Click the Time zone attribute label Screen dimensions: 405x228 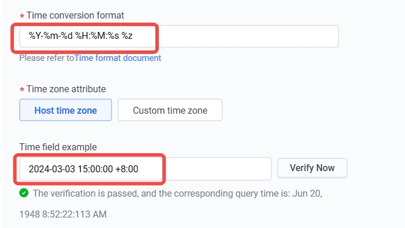[x=66, y=89]
